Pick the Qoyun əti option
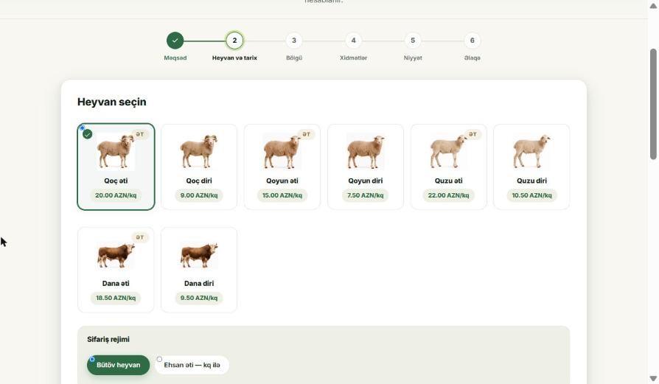The height and width of the screenshot is (384, 659). pos(282,167)
